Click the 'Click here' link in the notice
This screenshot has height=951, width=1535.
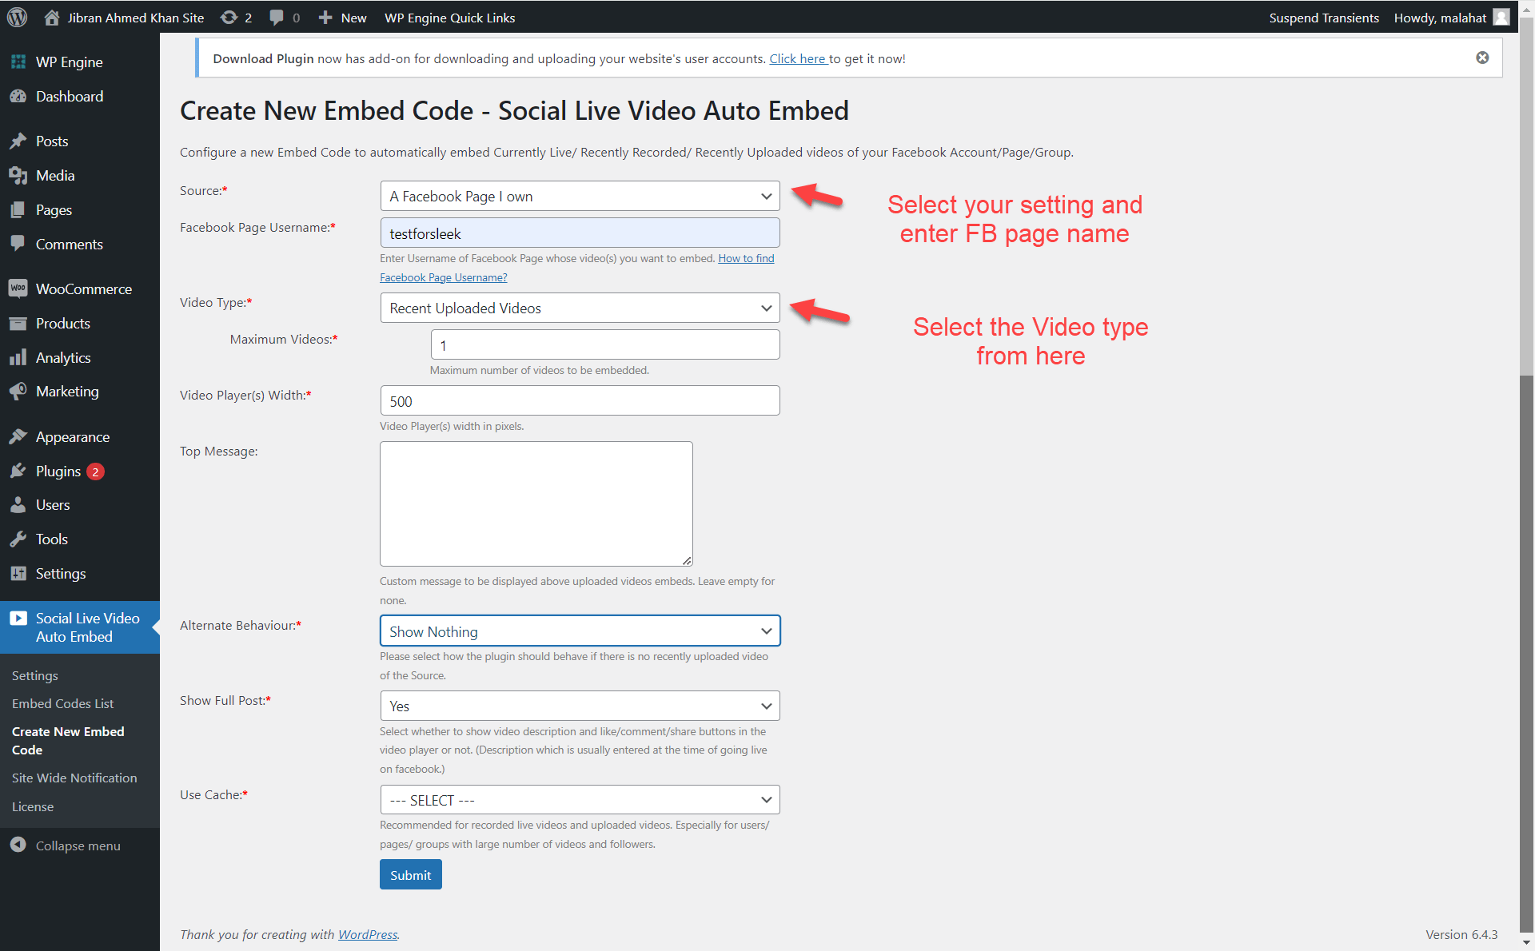[797, 58]
